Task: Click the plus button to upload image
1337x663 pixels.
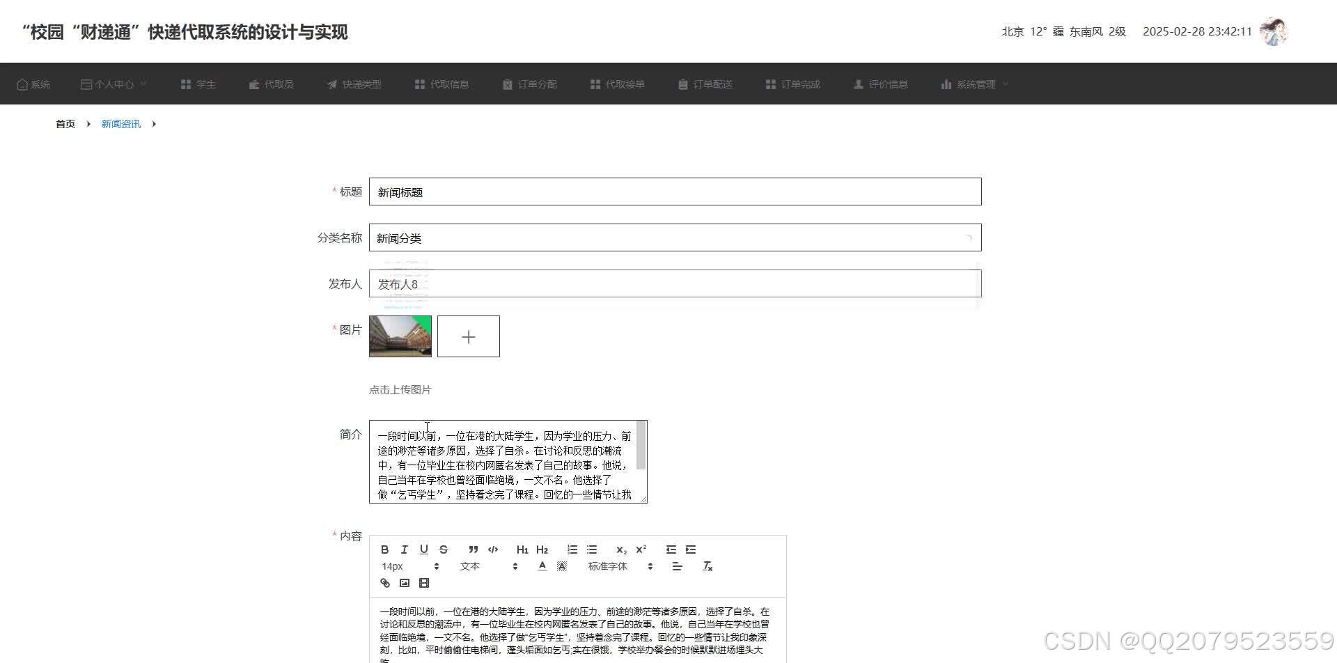Action: (x=468, y=336)
